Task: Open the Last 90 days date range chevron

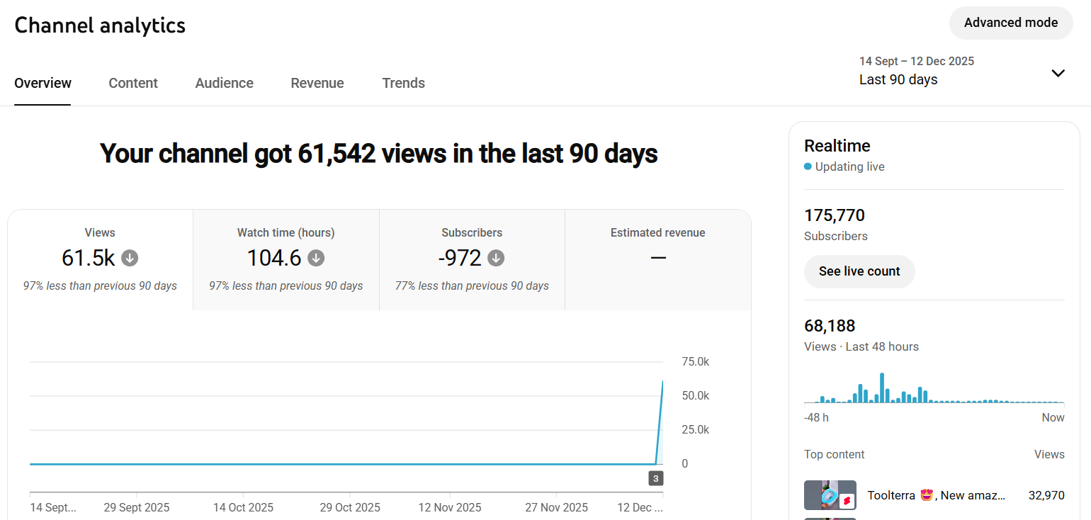Action: (1058, 73)
